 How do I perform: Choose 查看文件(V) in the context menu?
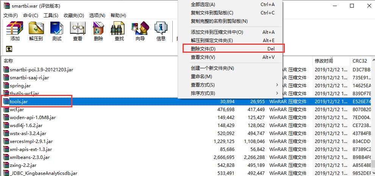coord(231,57)
